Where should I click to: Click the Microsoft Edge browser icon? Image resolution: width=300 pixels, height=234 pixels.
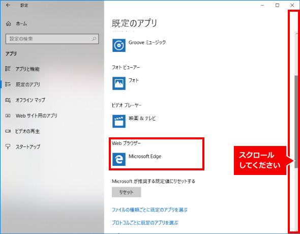coord(119,159)
